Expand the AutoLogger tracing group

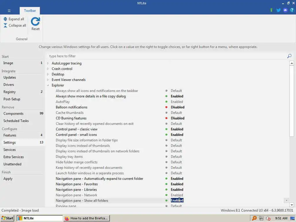point(48,63)
